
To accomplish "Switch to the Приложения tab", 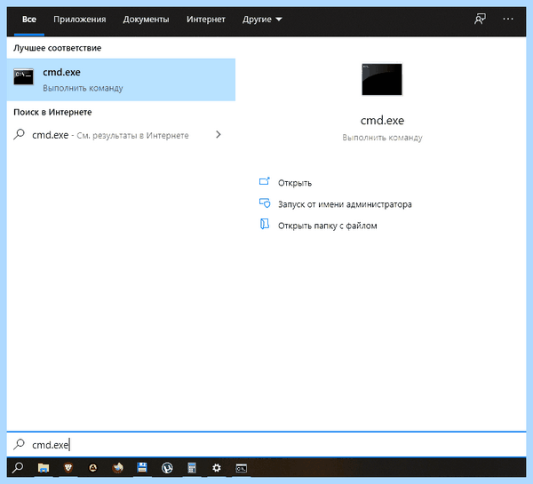I will click(80, 20).
